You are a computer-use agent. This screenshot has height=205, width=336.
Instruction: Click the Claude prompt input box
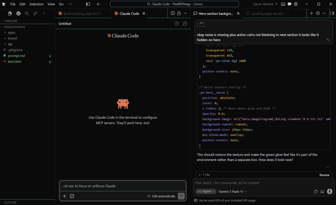pyautogui.click(x=123, y=186)
